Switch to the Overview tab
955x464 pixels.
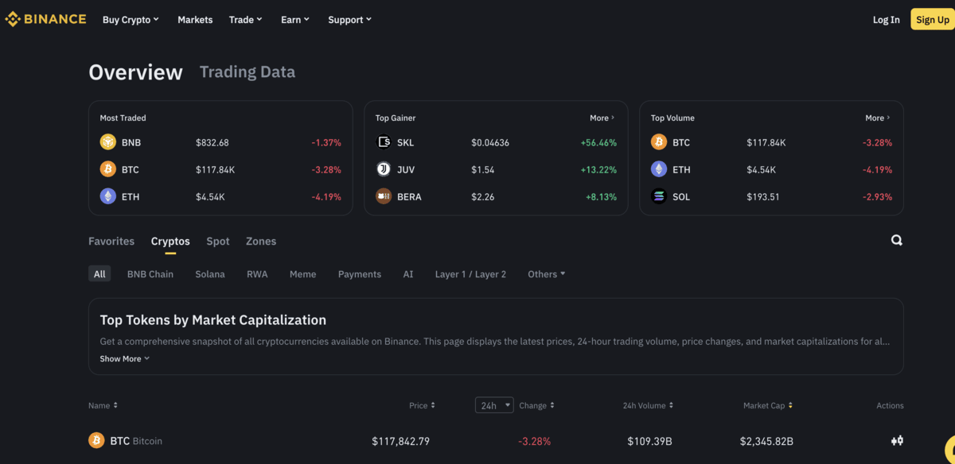pos(135,72)
